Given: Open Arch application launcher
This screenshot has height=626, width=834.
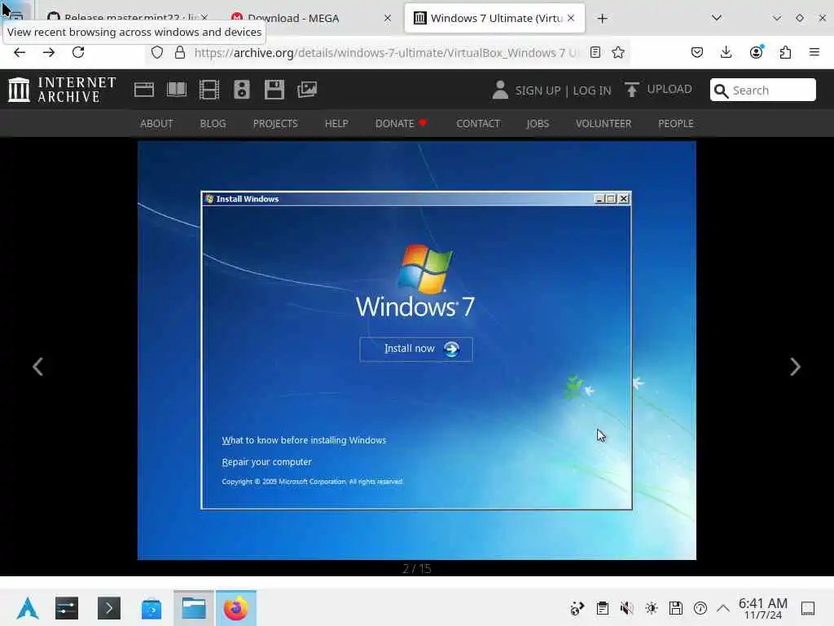Looking at the screenshot, I should pos(28,608).
